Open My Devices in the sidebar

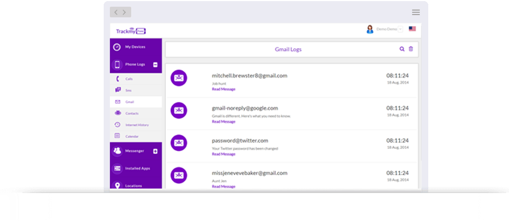(x=136, y=47)
